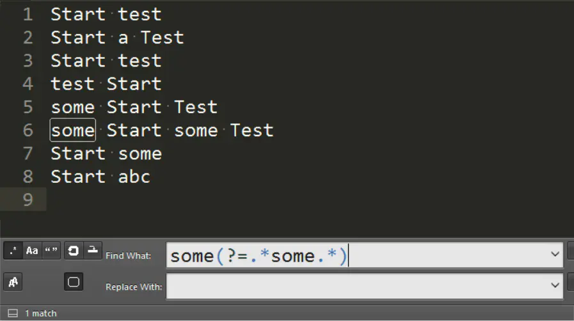Screen dimensions: 574x321
Task: Open the panel switcher in status bar
Action: (13, 313)
